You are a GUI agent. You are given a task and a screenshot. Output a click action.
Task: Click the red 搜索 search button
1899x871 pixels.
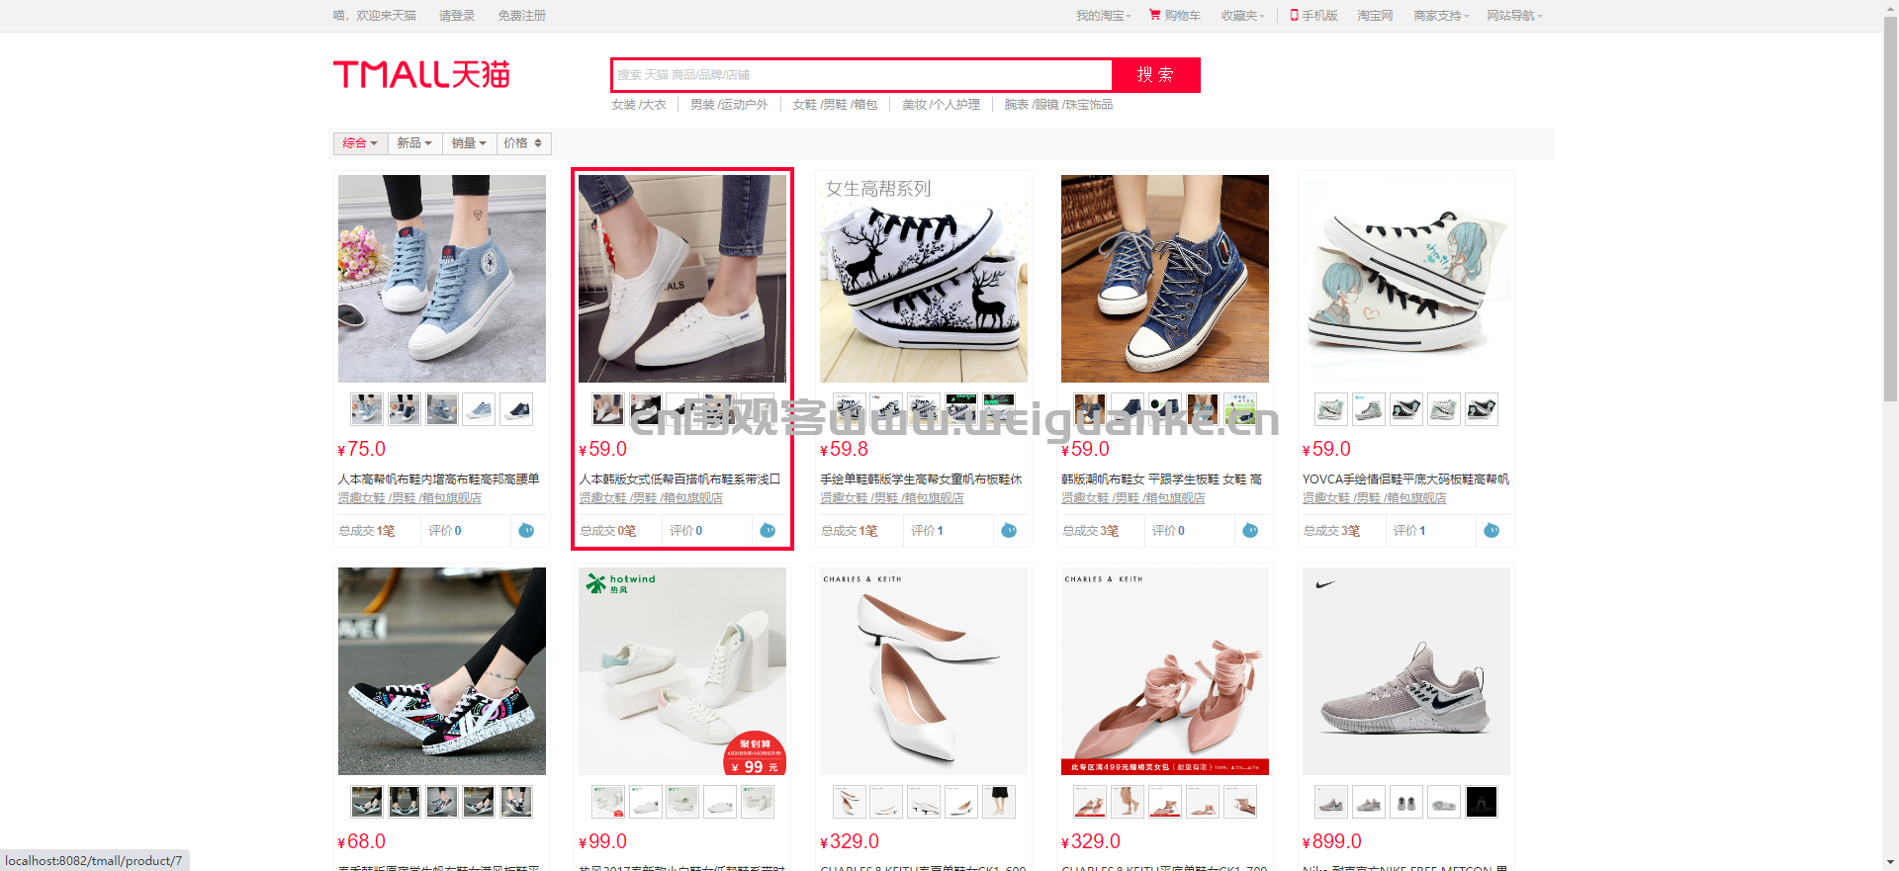(1155, 75)
